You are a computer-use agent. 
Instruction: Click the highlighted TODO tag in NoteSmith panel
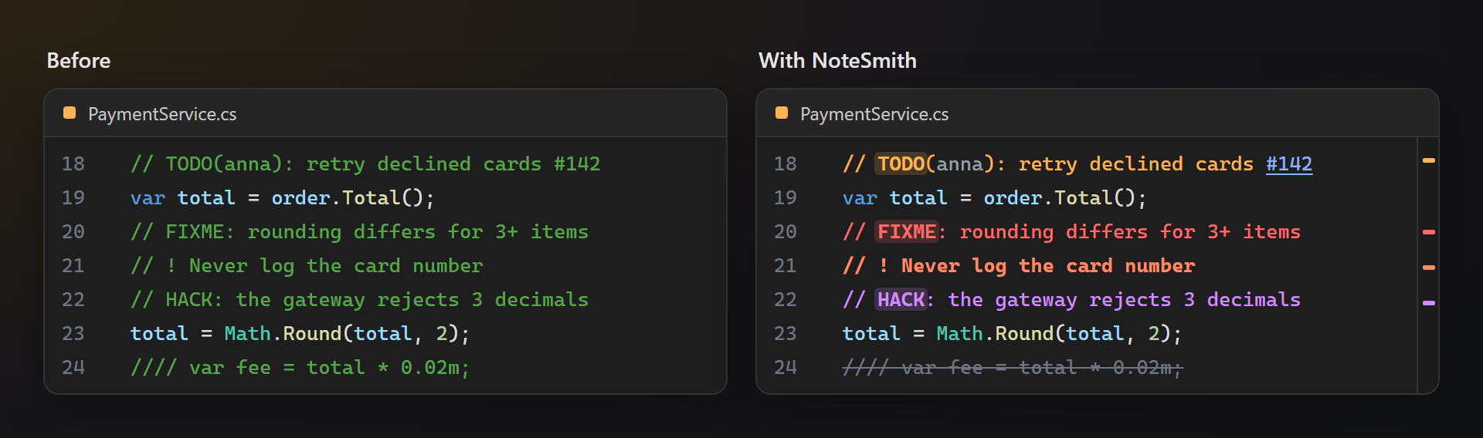pos(901,164)
